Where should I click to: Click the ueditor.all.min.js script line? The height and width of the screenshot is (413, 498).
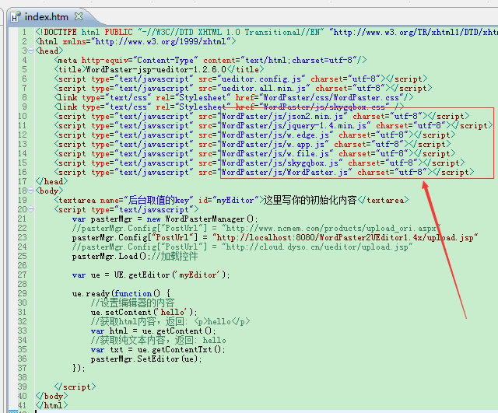click(243, 88)
